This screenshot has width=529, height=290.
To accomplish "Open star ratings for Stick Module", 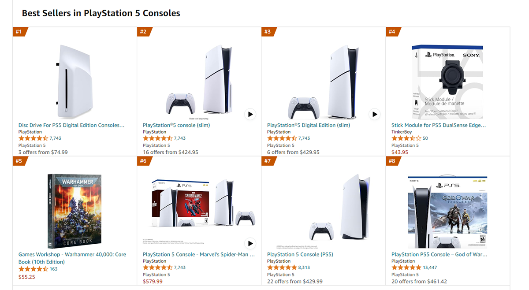I will tap(406, 138).
